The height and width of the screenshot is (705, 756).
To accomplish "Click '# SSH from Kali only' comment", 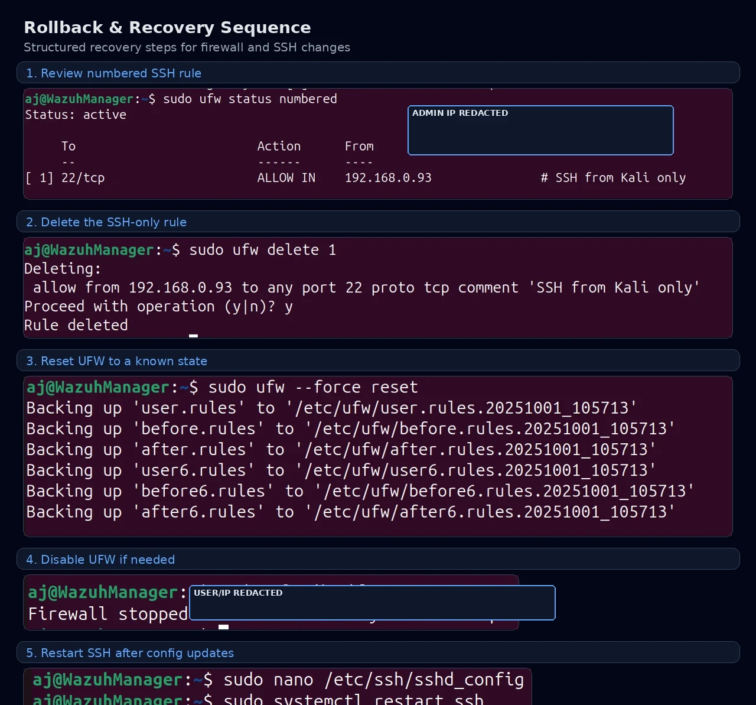I will [613, 178].
